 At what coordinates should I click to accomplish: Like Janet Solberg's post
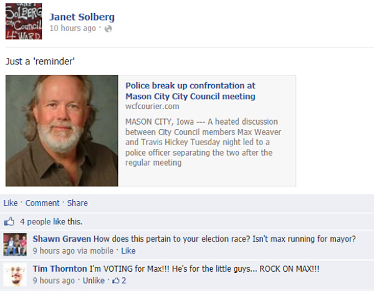pyautogui.click(x=11, y=203)
